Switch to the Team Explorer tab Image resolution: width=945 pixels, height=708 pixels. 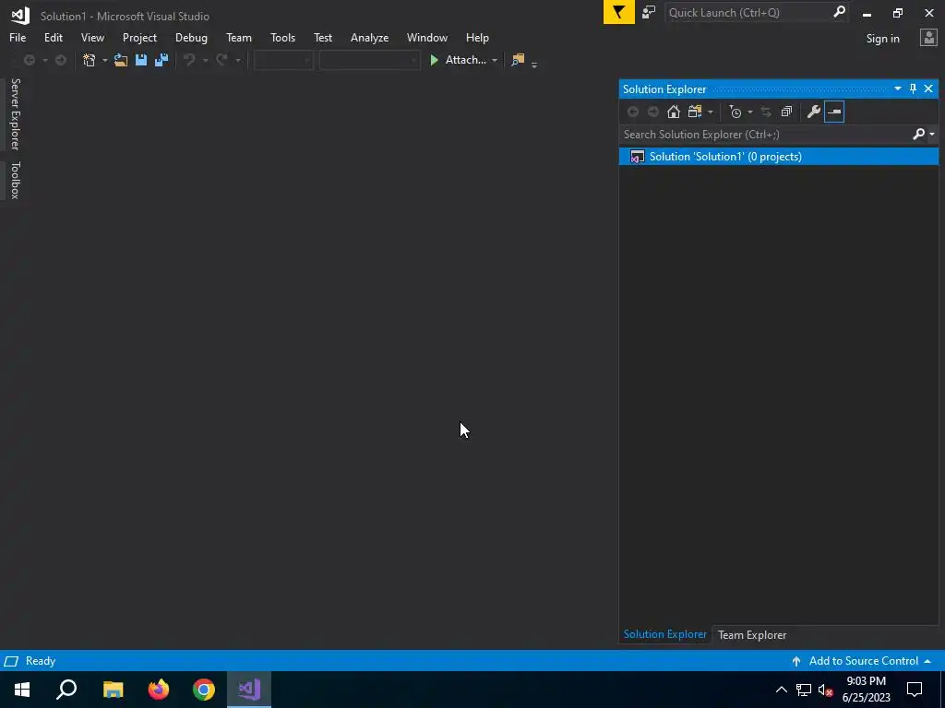751,634
